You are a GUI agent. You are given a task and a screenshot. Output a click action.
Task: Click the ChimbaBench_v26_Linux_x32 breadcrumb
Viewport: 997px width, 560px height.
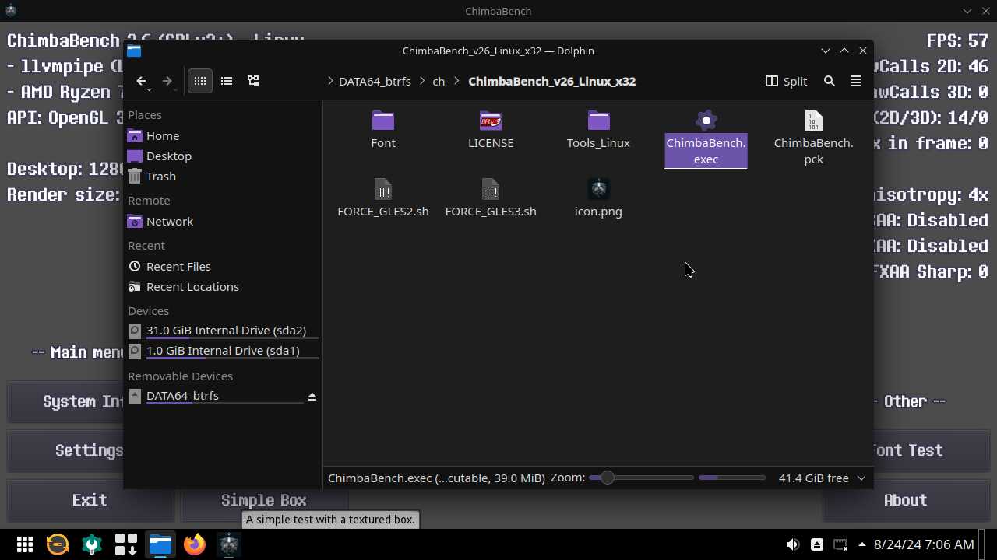(551, 81)
